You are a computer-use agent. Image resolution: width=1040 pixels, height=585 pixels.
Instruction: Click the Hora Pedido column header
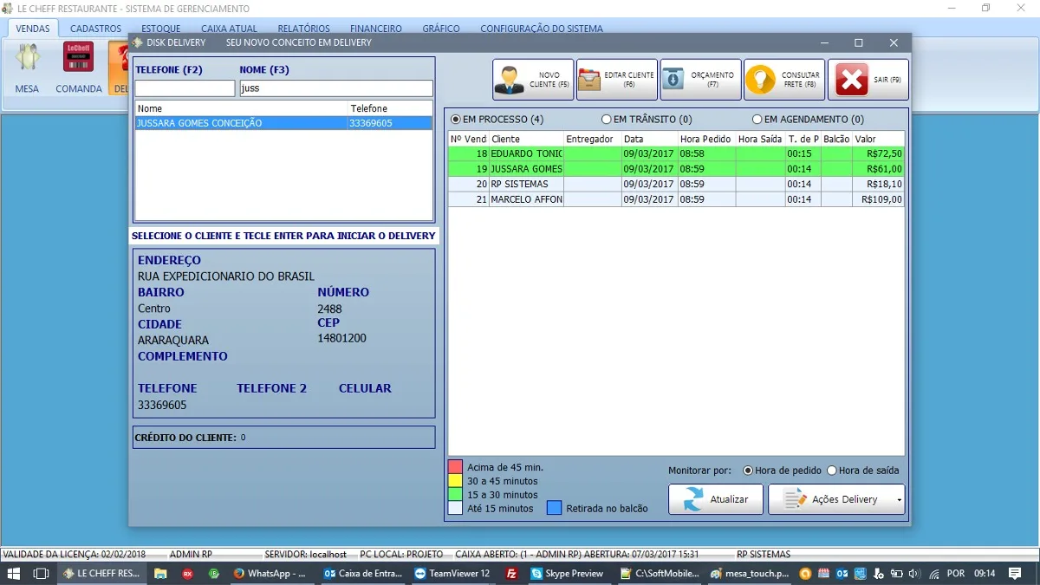pyautogui.click(x=706, y=139)
